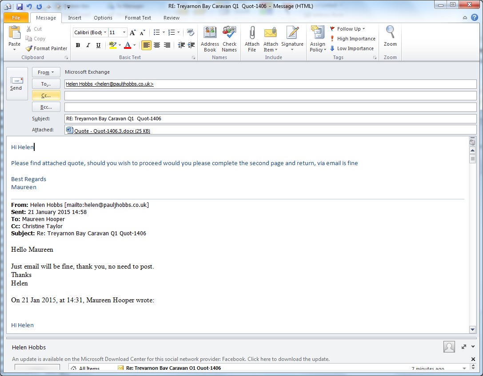
Task: Open the Address Book
Action: 210,39
